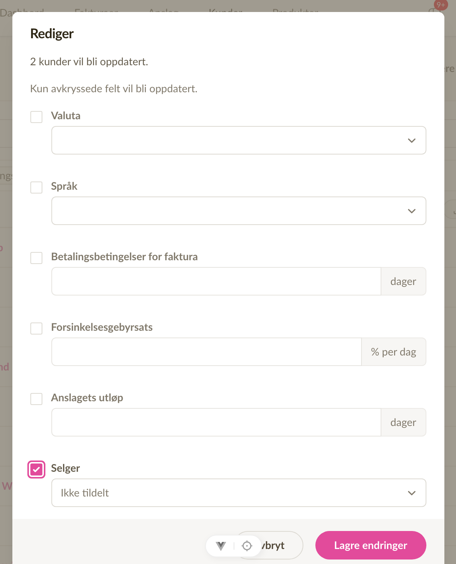
Task: Expand the Språk language dropdown
Action: [238, 211]
